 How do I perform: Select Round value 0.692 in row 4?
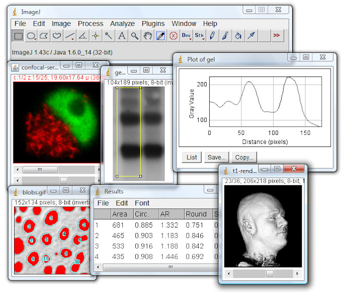(x=195, y=256)
